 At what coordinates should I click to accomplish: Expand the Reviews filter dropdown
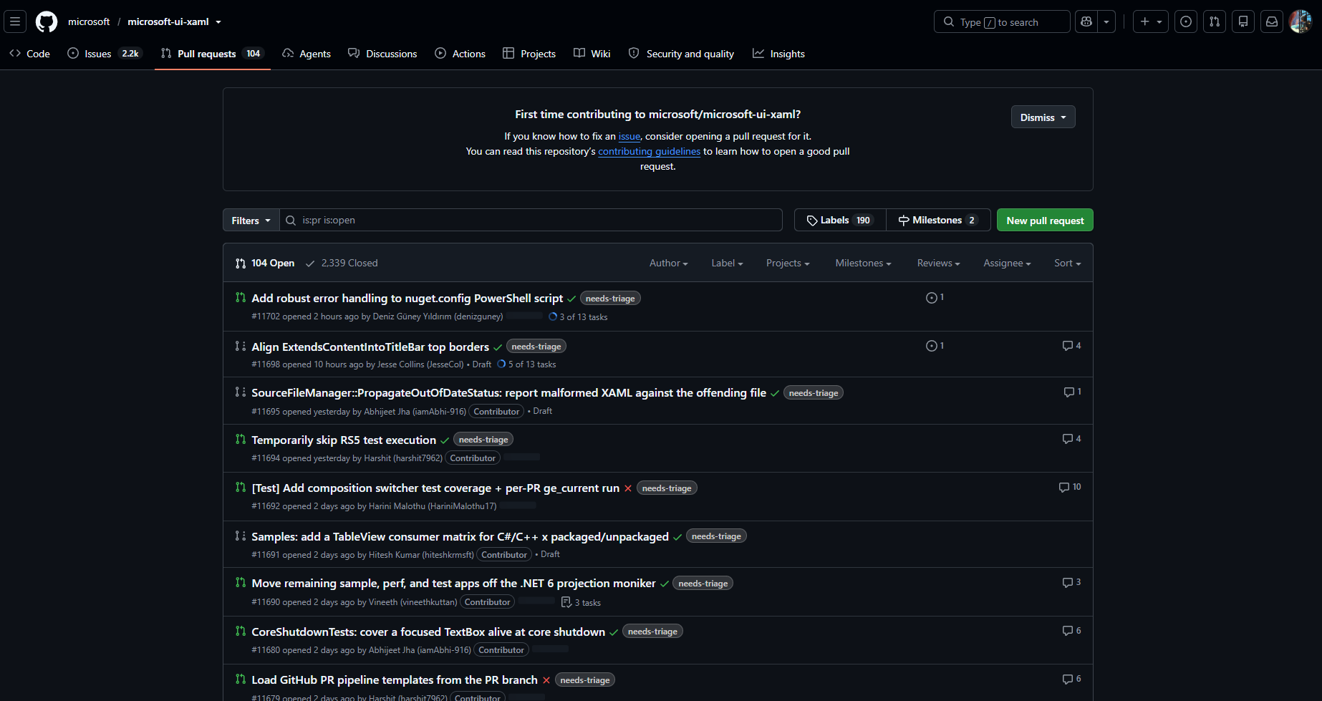click(938, 264)
